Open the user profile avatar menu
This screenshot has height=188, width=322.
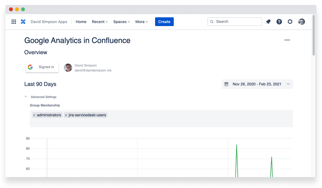(x=301, y=22)
